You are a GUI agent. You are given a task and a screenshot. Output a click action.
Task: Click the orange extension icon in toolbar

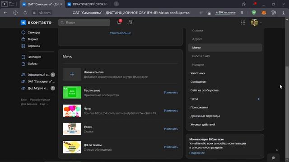(x=264, y=13)
